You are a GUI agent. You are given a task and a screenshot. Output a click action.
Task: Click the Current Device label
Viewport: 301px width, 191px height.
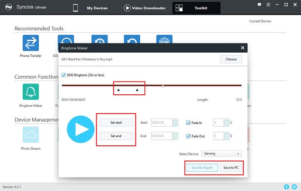point(260,21)
